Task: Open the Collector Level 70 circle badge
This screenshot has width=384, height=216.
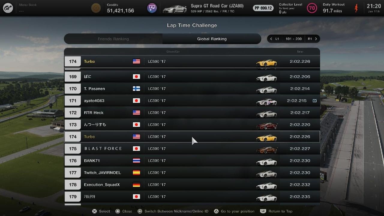Action: (312, 8)
